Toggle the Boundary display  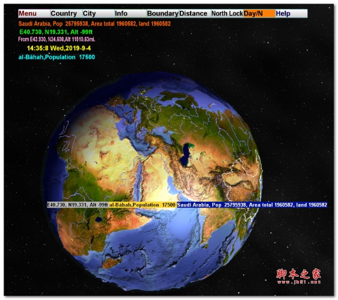click(162, 13)
